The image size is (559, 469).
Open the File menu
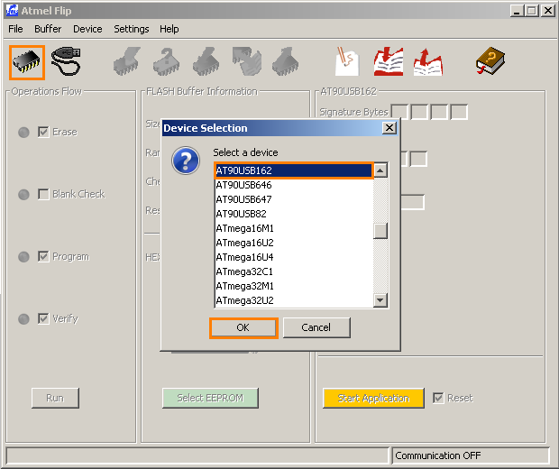click(x=15, y=29)
